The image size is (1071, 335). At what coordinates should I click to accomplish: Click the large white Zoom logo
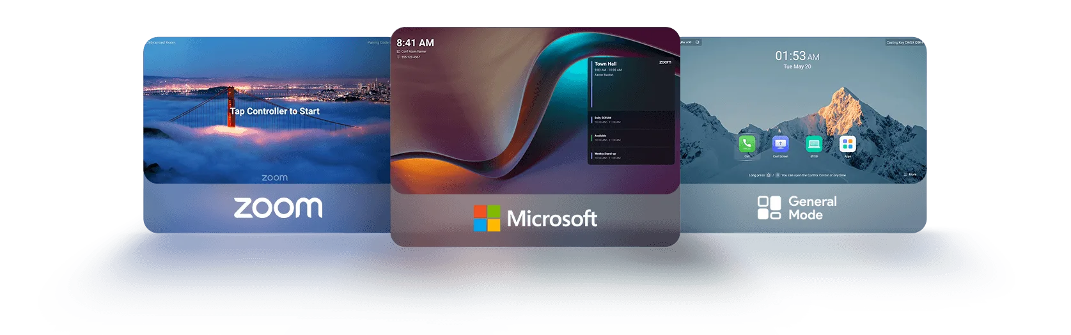[278, 208]
